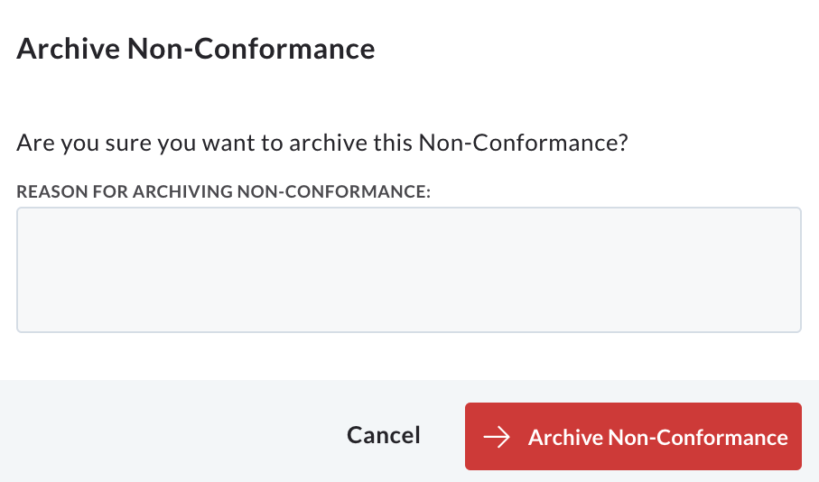Click the 'Archive Non-Conformance' dialog heading
This screenshot has height=482, width=819.
[x=196, y=49]
